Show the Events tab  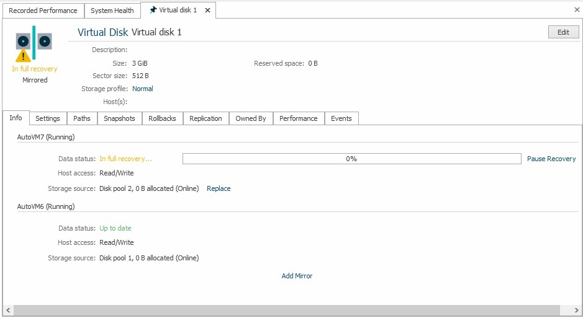tap(341, 118)
